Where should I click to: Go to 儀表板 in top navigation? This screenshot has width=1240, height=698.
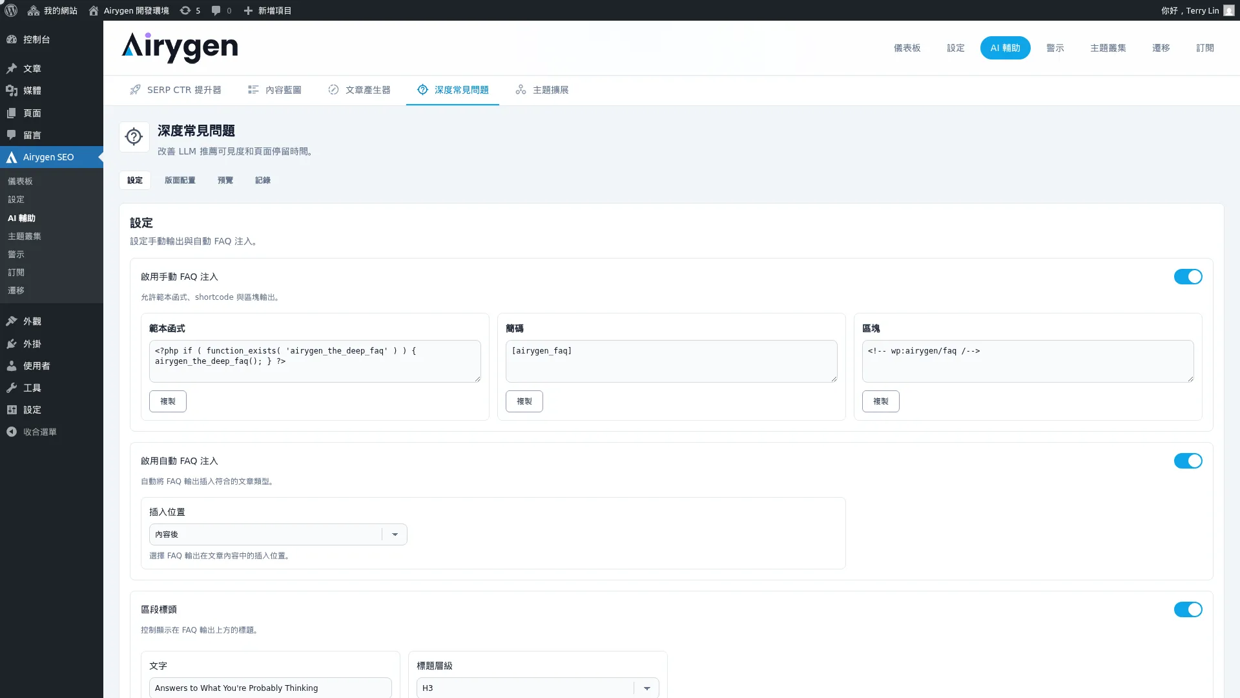[x=907, y=48]
